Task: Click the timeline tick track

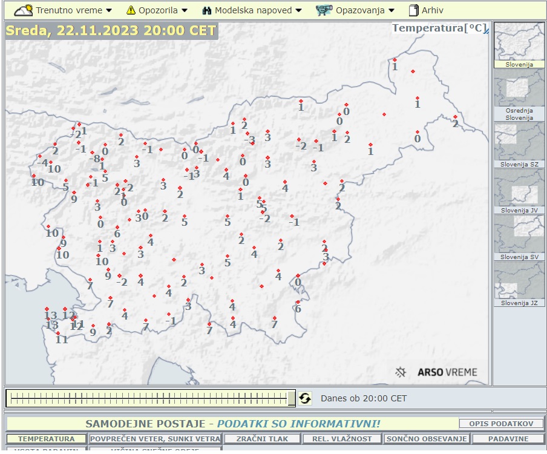Action: 148,398
